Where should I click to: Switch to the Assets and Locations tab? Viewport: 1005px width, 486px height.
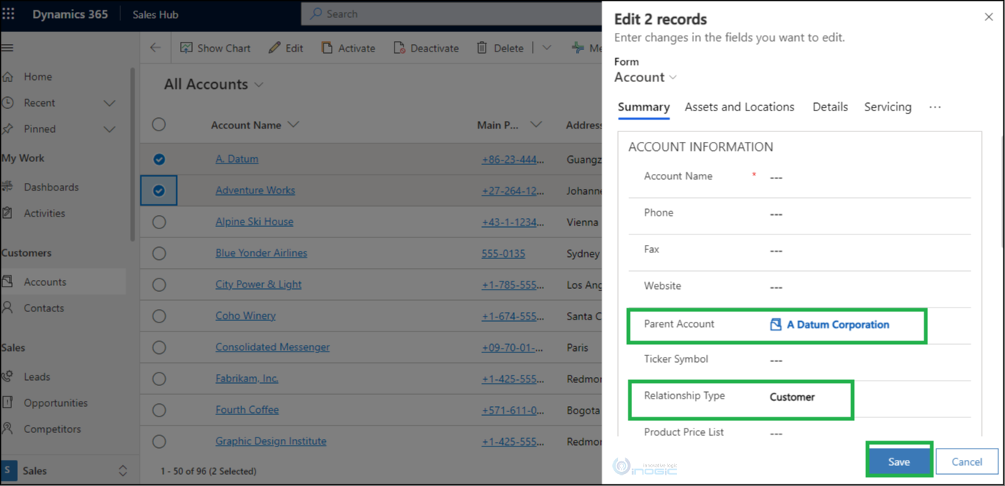tap(740, 107)
